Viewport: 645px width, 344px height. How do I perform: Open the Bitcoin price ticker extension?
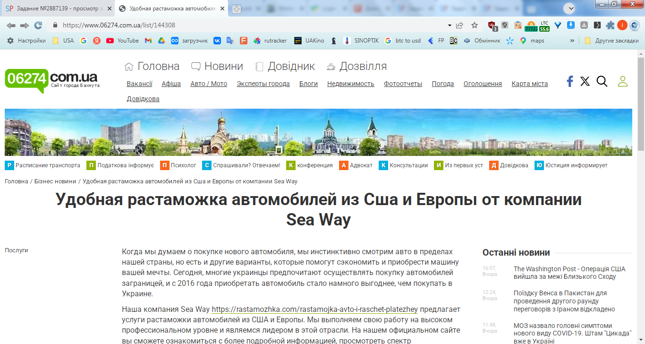click(531, 26)
